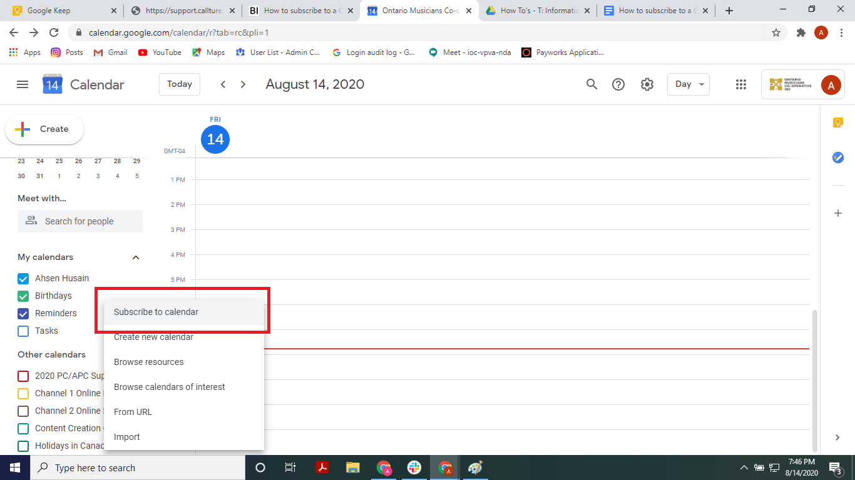The image size is (855, 480).
Task: Choose Create new calendar
Action: coord(184,337)
